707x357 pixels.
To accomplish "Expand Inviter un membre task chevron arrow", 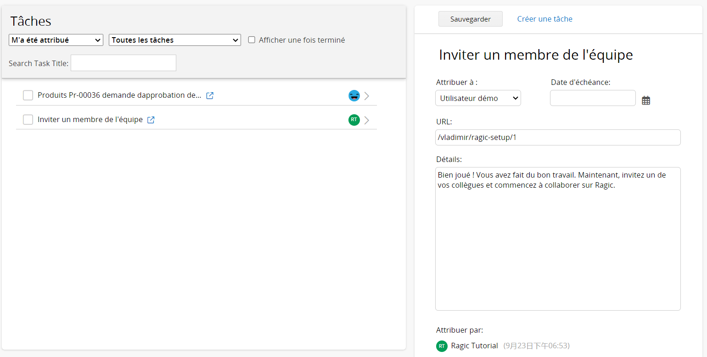I will [367, 120].
